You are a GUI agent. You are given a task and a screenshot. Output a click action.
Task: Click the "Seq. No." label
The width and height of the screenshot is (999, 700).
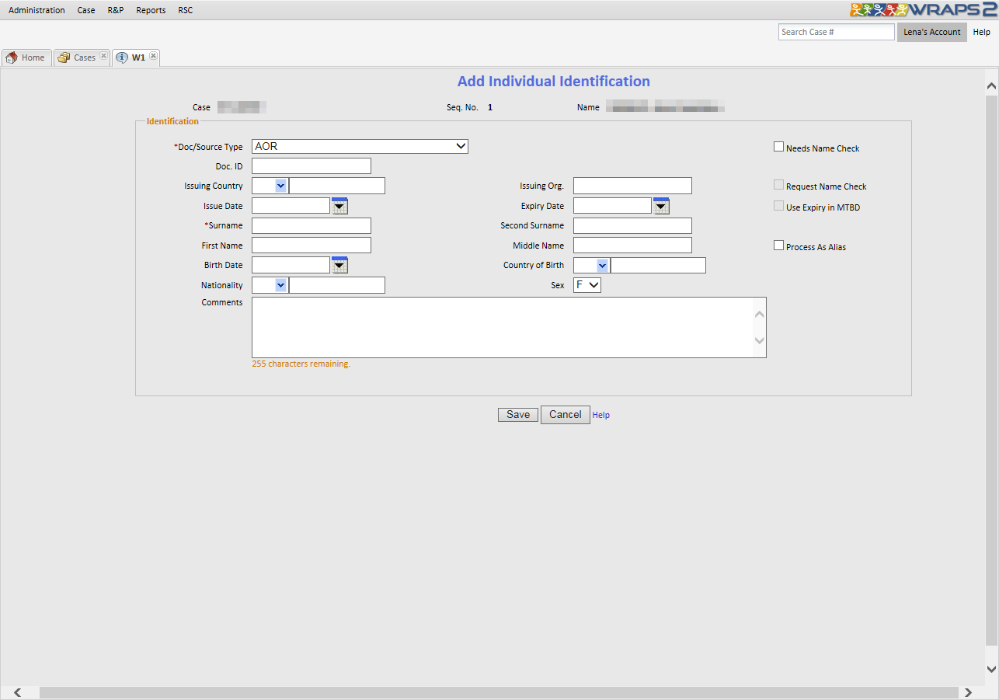[462, 107]
